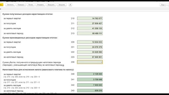Click 'за первый квартал' label of line 220

12,42
